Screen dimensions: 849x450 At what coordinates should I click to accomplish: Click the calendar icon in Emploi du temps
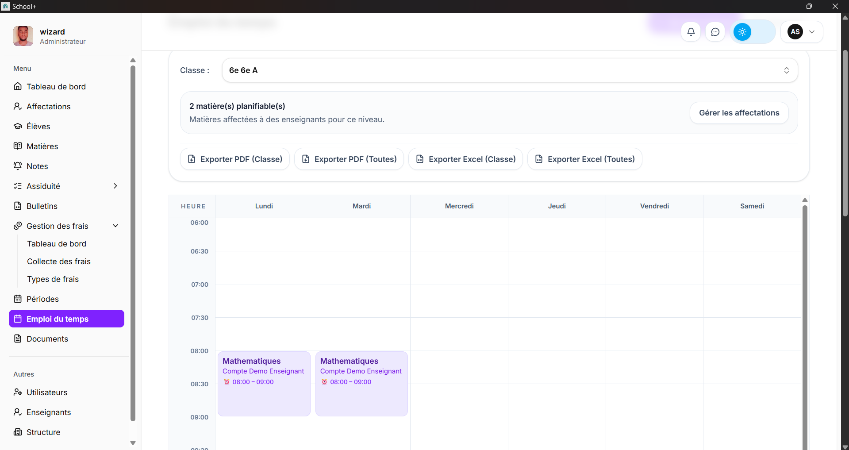18,319
